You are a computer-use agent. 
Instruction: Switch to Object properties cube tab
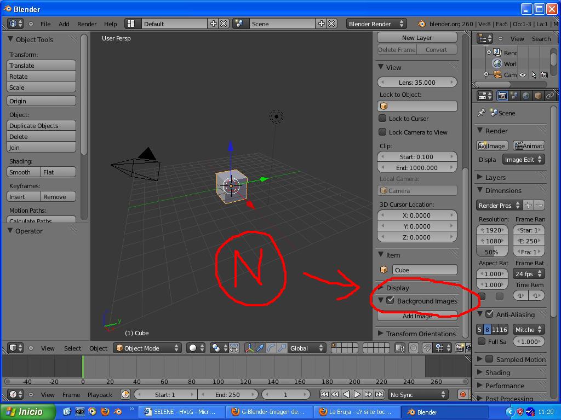pyautogui.click(x=538, y=95)
